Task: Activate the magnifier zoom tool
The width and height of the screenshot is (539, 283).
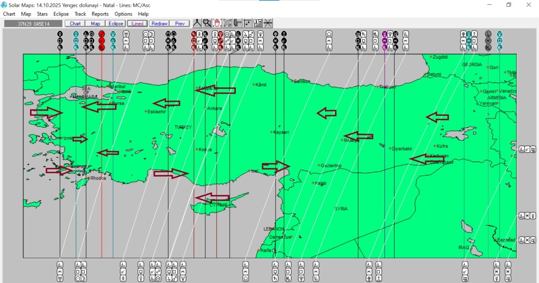Action: [207, 23]
